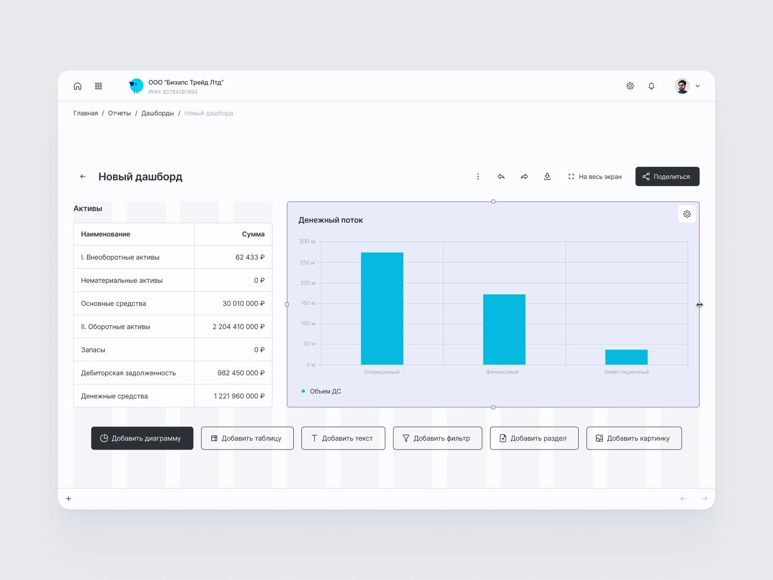Click the Денежный поток chart title
The width and height of the screenshot is (773, 580).
[330, 220]
